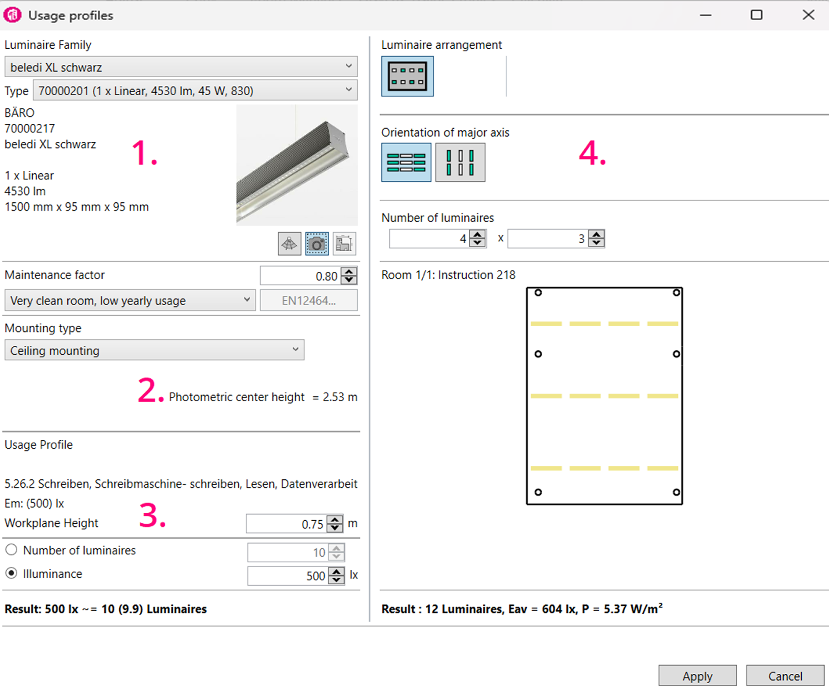Click the 'Em: (500) lx' text

(34, 503)
